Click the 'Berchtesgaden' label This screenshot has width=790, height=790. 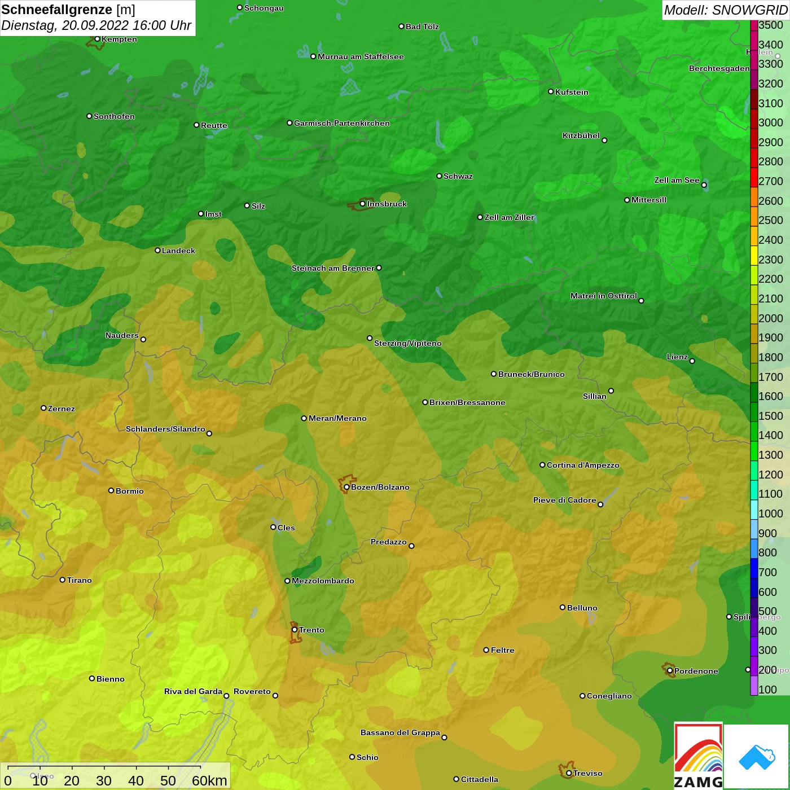(719, 68)
